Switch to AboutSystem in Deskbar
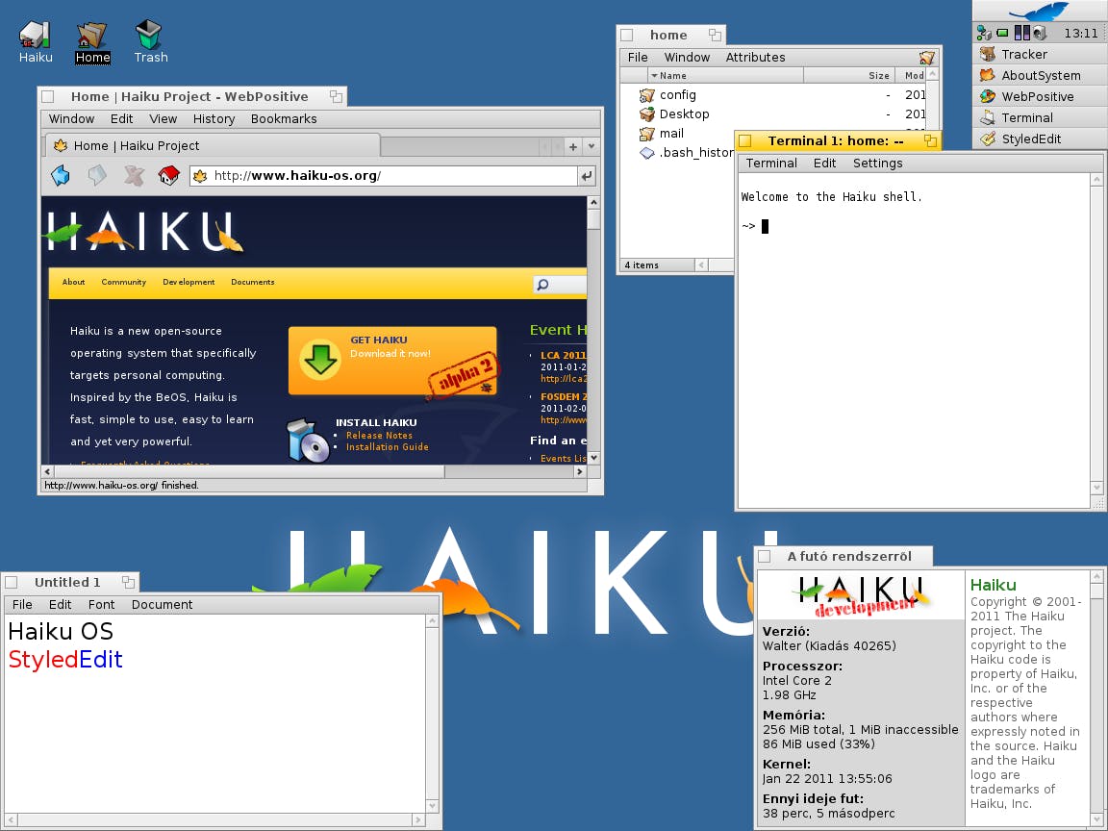Viewport: 1108px width, 831px height. [x=1040, y=76]
